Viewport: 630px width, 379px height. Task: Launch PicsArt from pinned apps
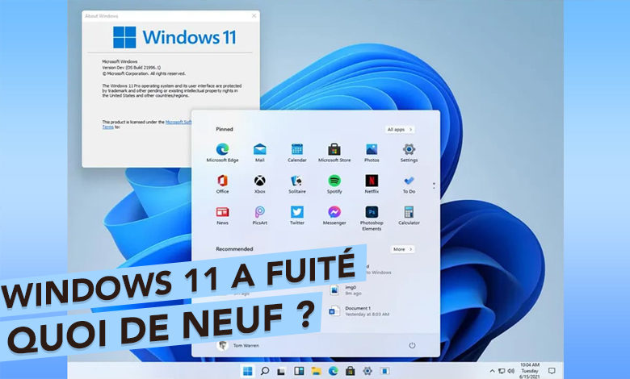pyautogui.click(x=259, y=215)
